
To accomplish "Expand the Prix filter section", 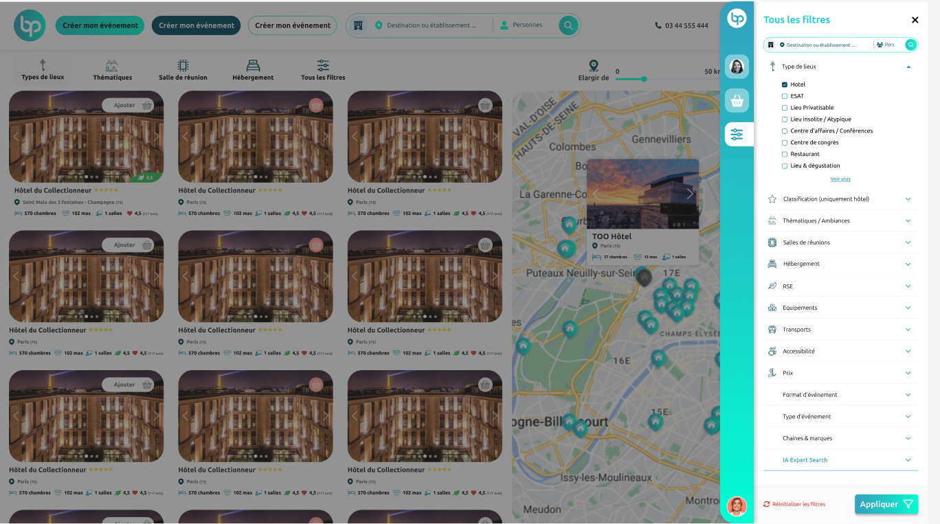I will click(x=908, y=373).
